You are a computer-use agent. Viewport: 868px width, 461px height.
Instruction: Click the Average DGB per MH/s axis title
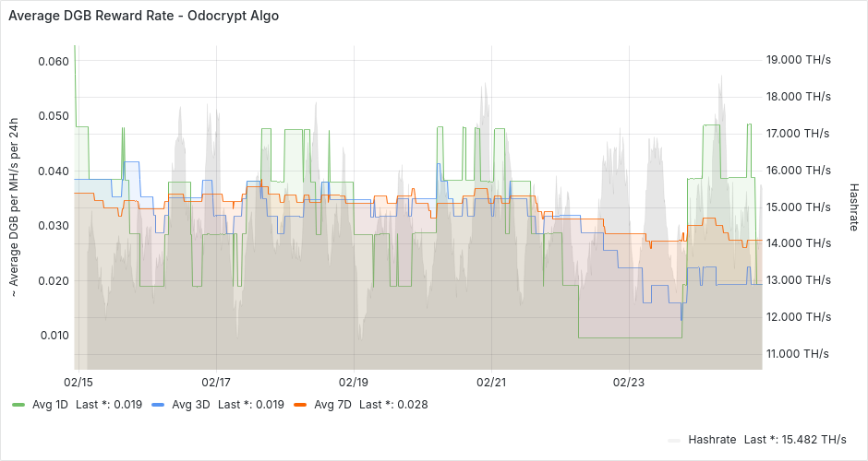14,207
